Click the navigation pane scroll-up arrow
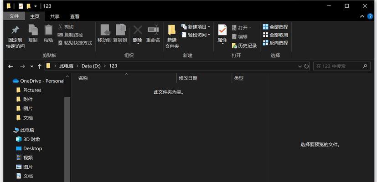 tap(67, 76)
